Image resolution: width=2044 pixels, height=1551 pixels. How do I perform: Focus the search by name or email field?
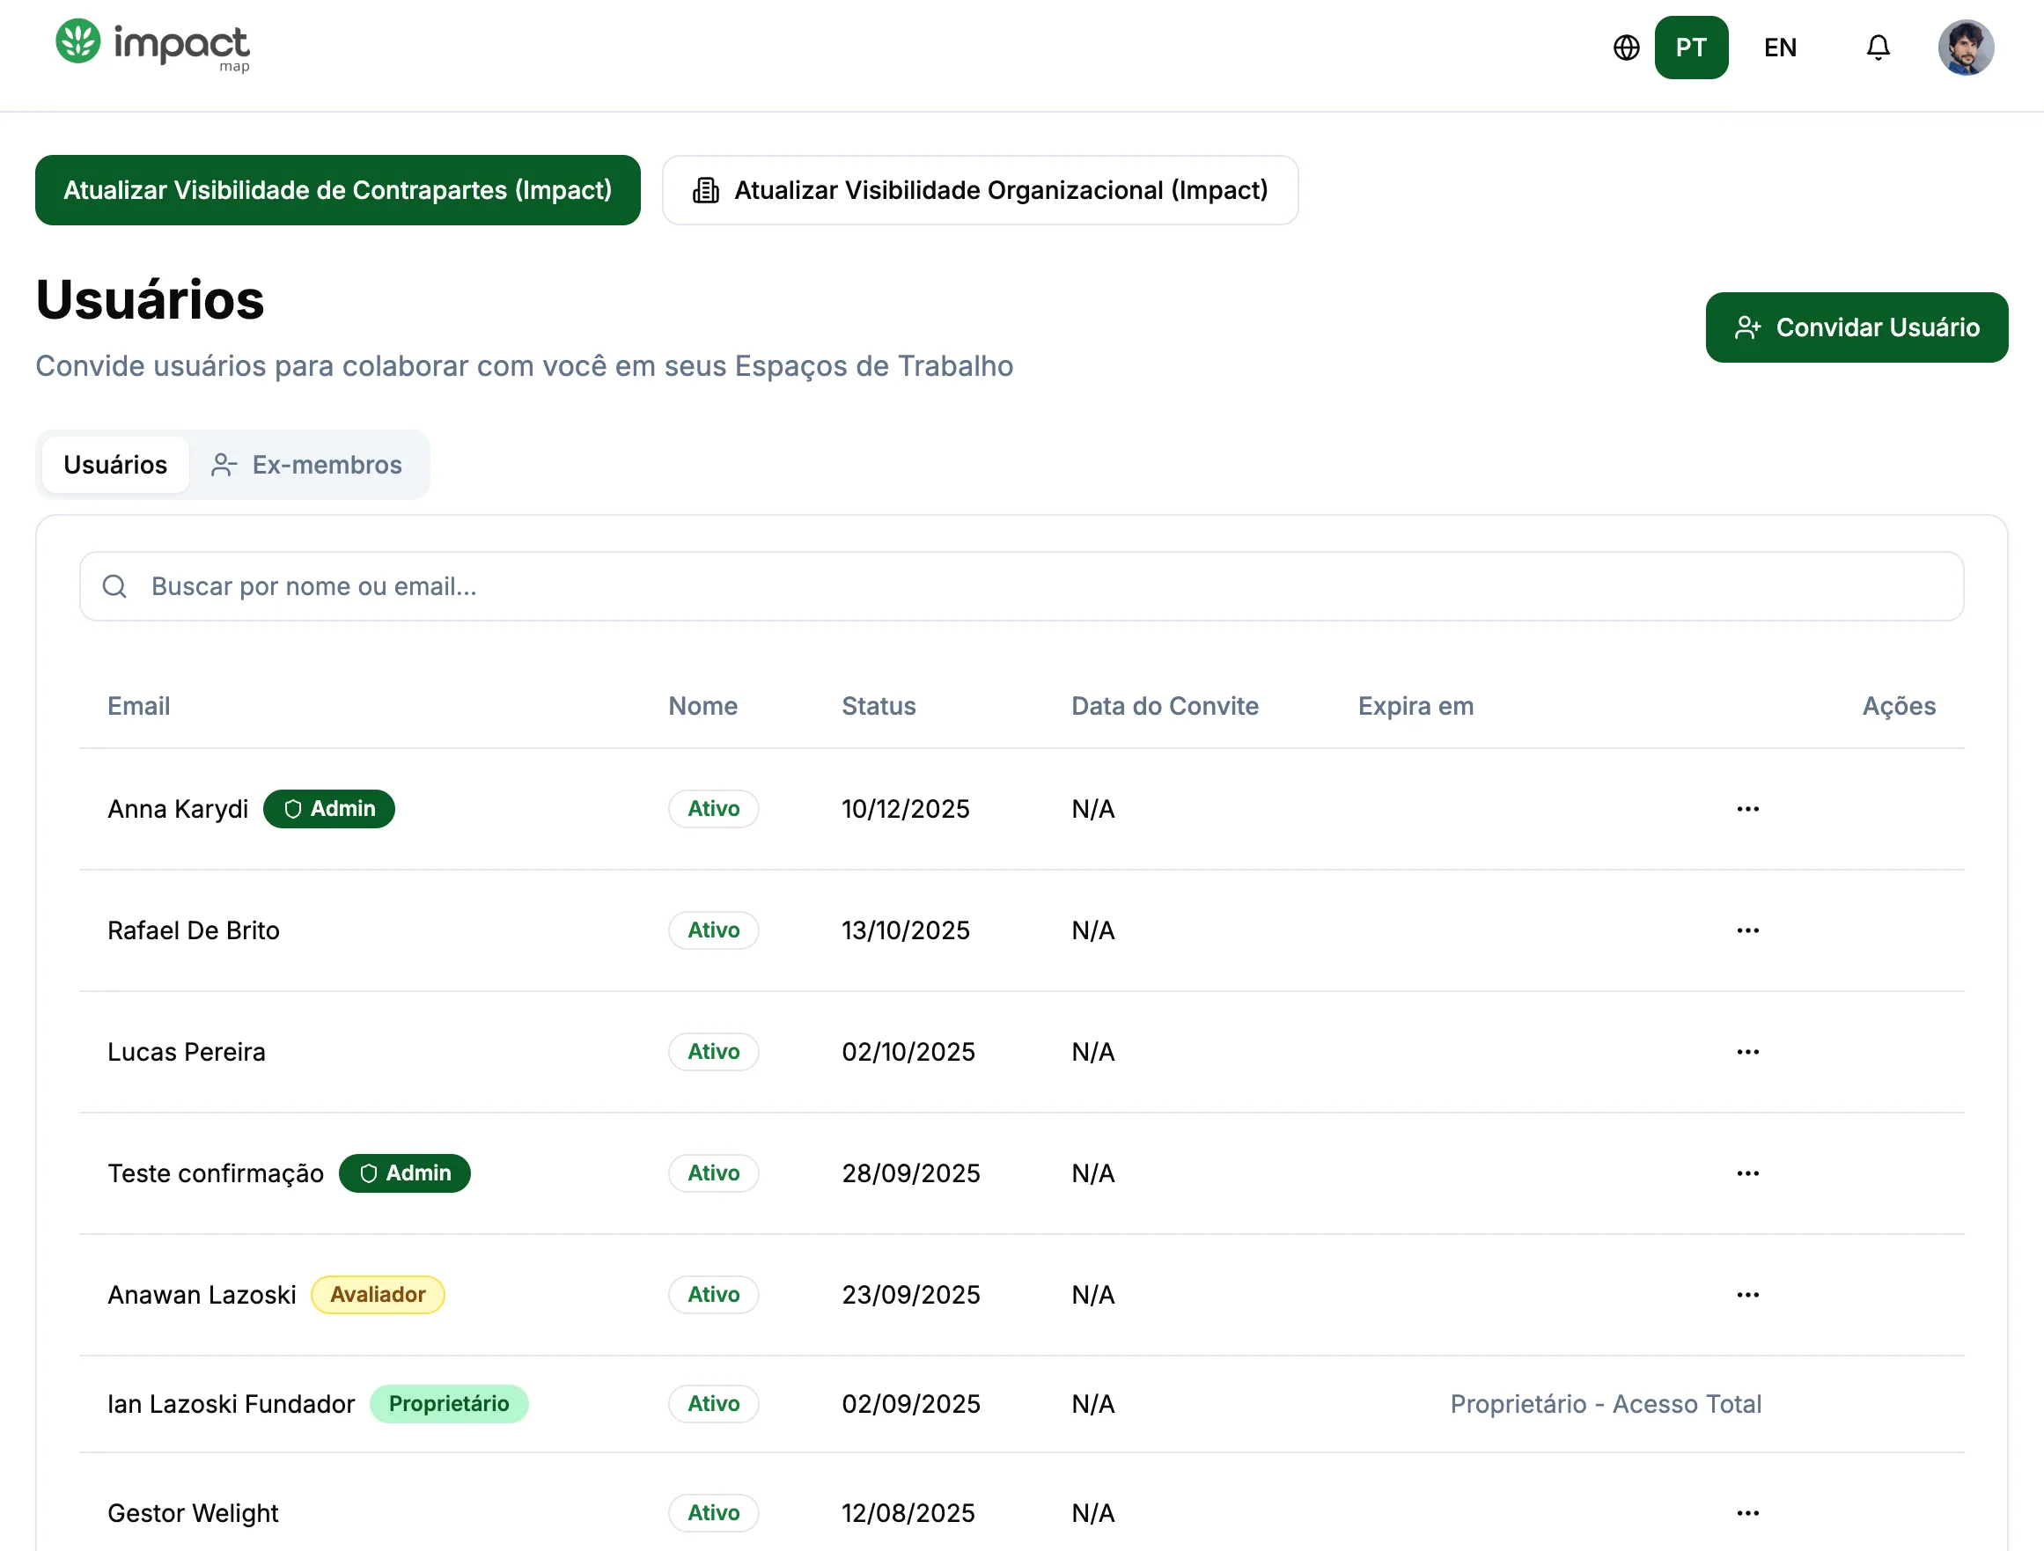tap(1021, 585)
